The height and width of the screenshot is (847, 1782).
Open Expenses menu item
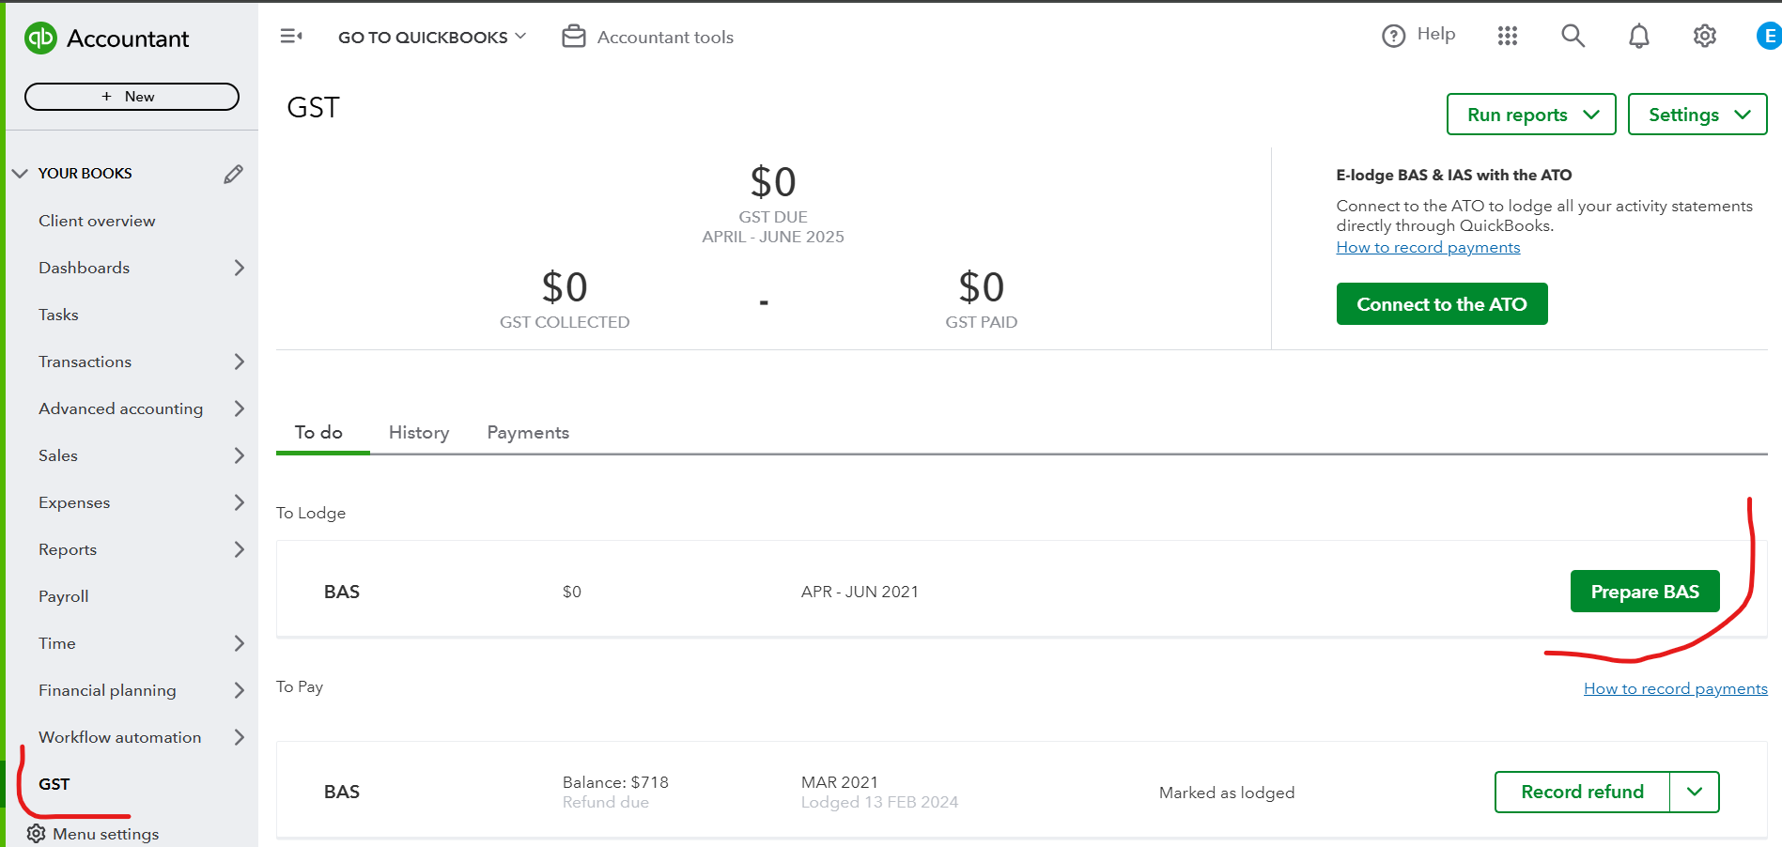[74, 502]
